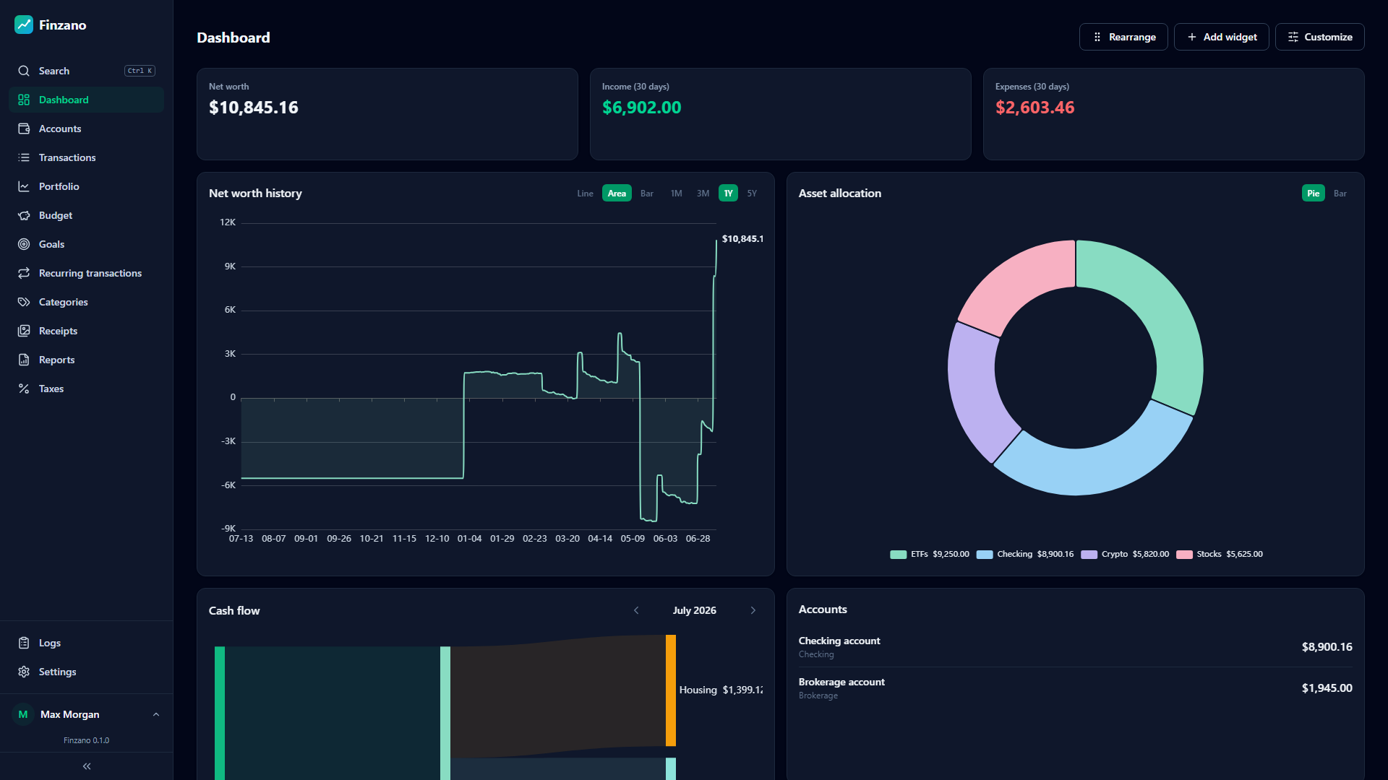This screenshot has width=1388, height=780.
Task: Click the Portfolio chart icon
Action: [24, 186]
